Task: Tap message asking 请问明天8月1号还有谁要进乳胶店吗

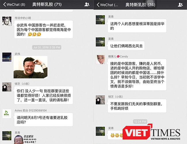Action: (43, 120)
